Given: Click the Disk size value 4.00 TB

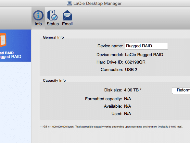Looking at the screenshot, I should tap(131, 90).
